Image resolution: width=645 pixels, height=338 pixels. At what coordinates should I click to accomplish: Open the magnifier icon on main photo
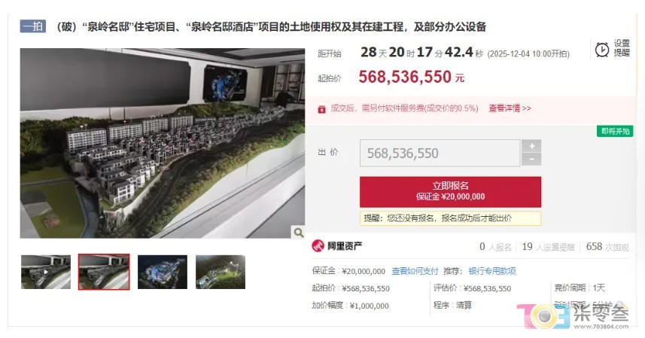click(298, 233)
